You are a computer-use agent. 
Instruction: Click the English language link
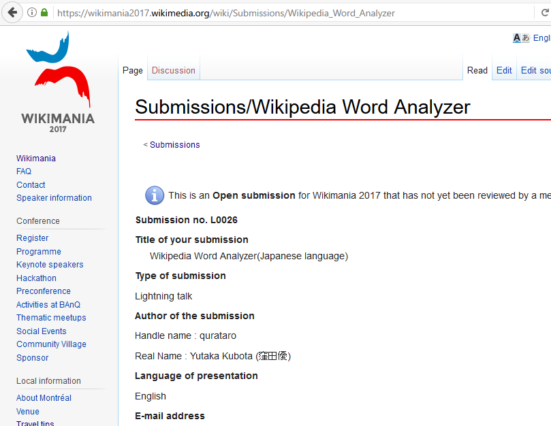pyautogui.click(x=542, y=38)
